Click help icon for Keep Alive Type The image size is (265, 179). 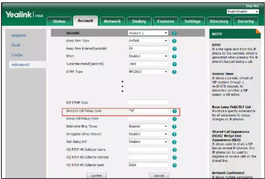pos(174,41)
